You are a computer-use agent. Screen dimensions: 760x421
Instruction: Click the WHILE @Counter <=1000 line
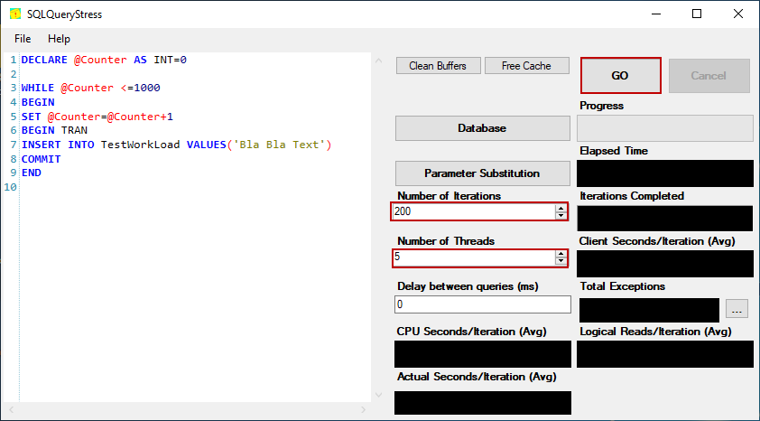click(x=90, y=89)
